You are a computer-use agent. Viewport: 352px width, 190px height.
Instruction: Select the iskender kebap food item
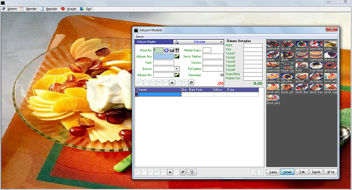pos(330,57)
